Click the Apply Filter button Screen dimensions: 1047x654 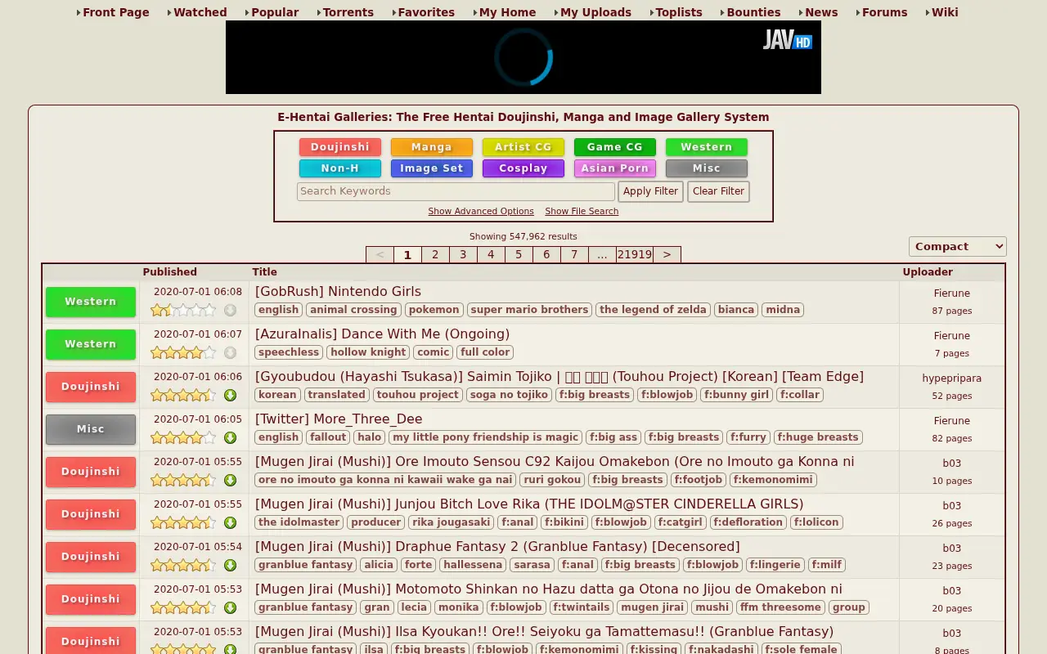650,191
